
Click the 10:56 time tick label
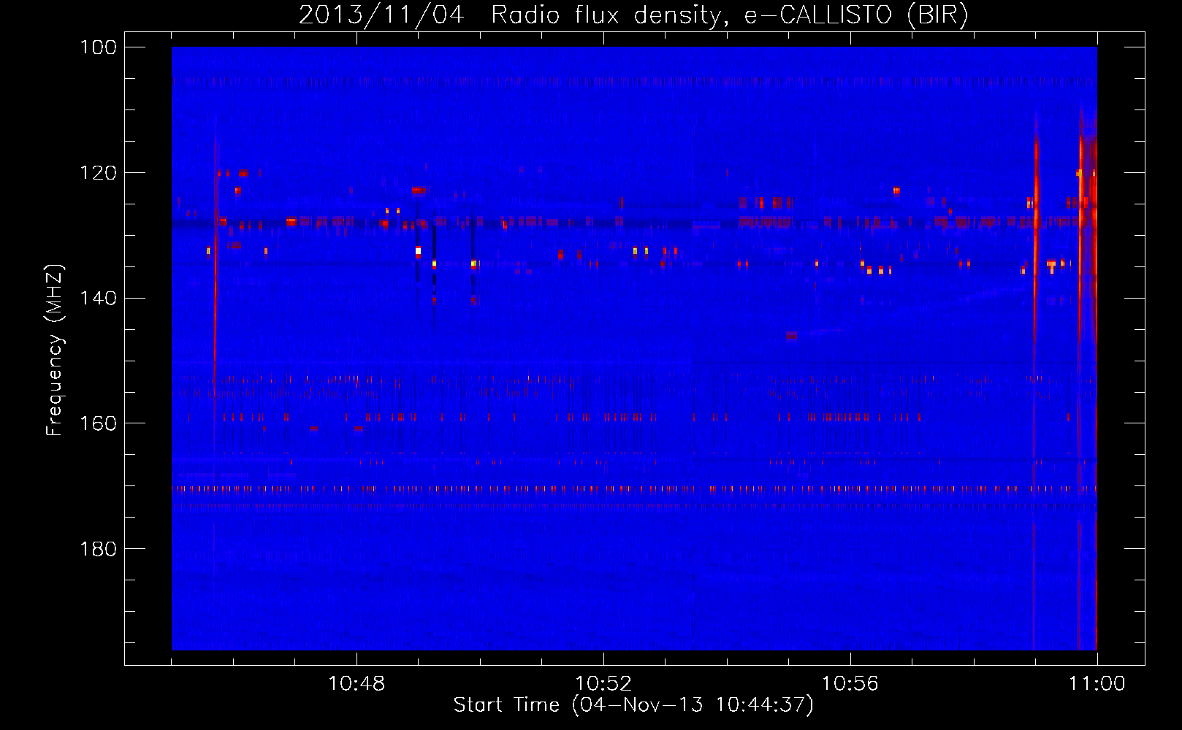click(x=850, y=684)
